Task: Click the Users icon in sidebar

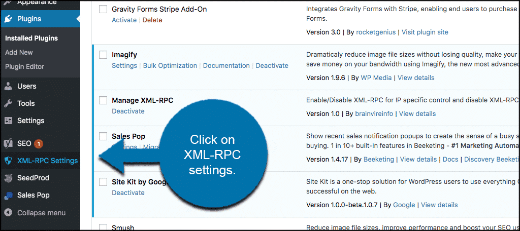Action: (x=8, y=86)
